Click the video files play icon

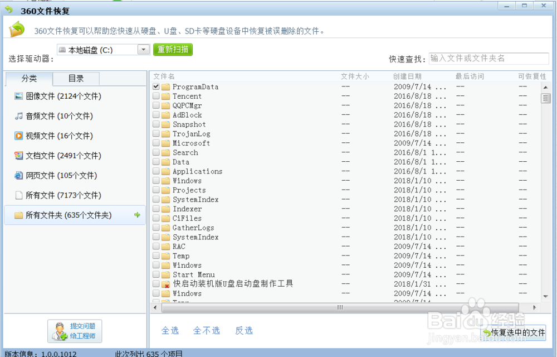click(x=18, y=136)
